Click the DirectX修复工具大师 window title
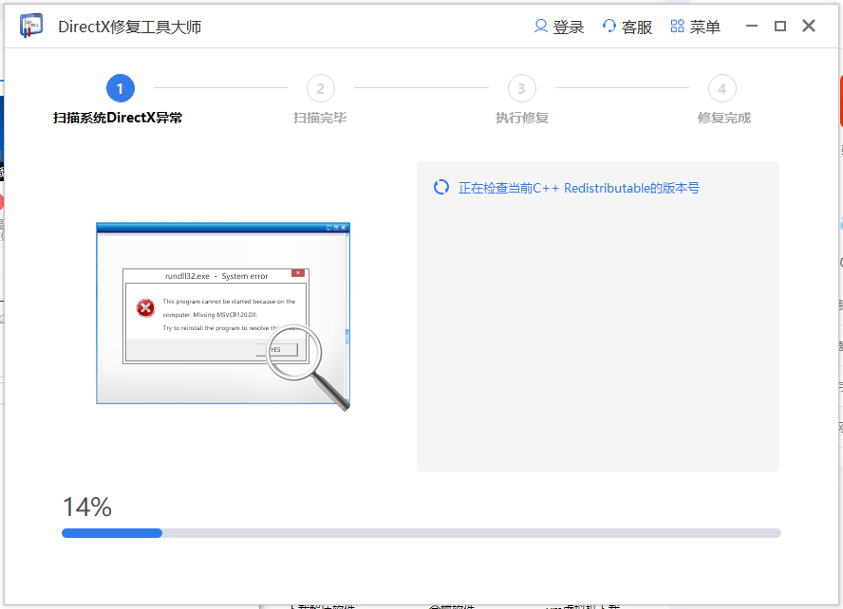Viewport: 843px width, 609px height. (129, 27)
